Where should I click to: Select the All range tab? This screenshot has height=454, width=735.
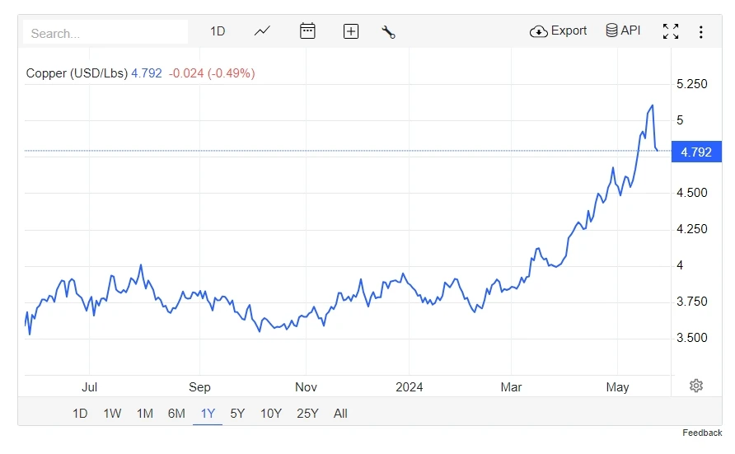[340, 414]
